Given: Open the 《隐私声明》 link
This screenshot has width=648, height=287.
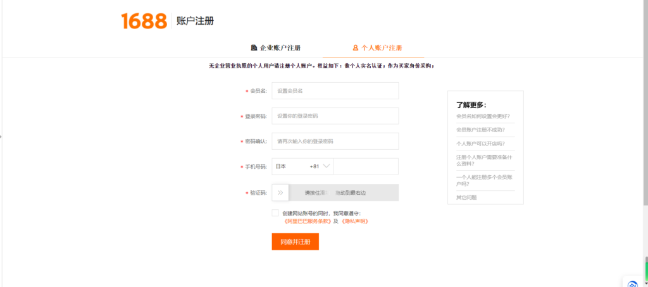Looking at the screenshot, I should point(354,221).
